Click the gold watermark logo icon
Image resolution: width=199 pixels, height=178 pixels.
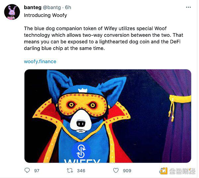[163, 170]
